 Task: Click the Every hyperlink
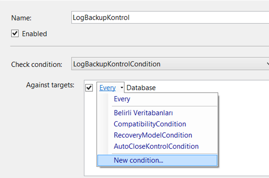[x=107, y=88]
